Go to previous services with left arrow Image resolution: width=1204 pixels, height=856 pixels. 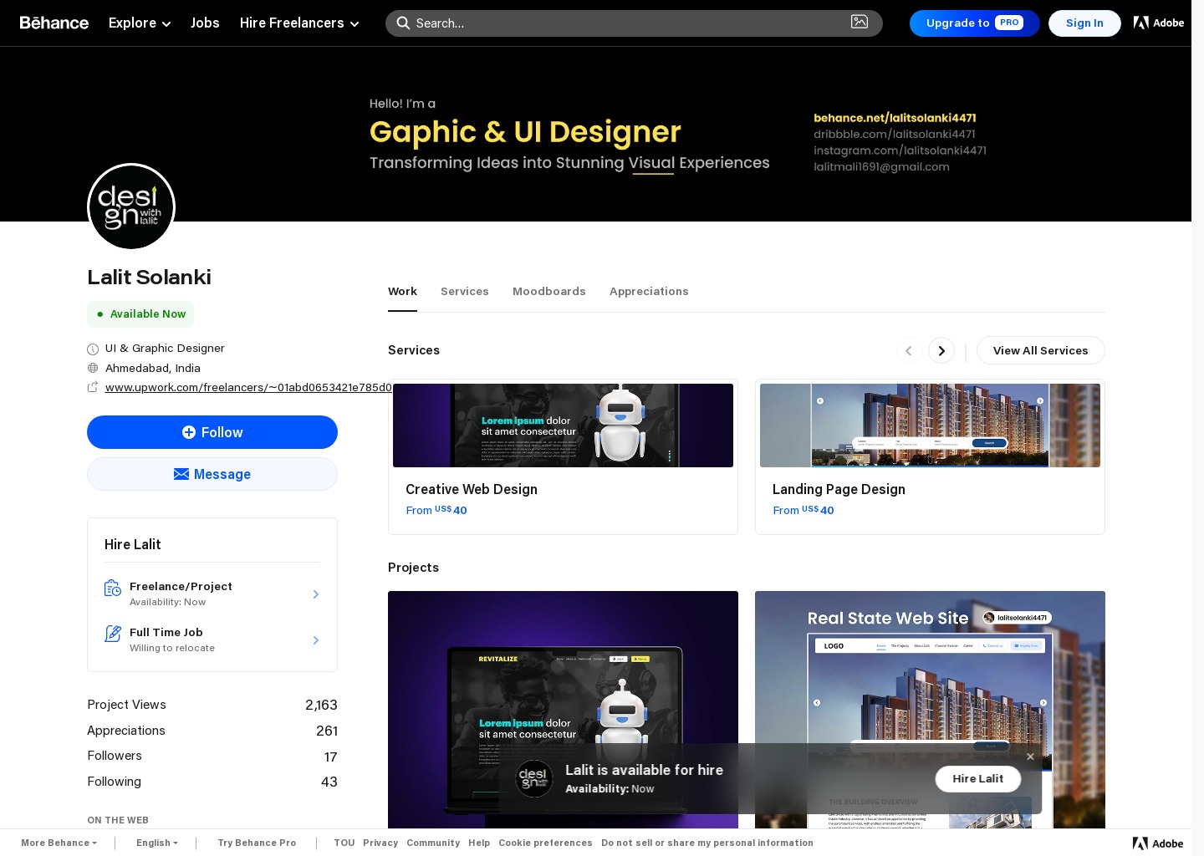click(x=909, y=350)
